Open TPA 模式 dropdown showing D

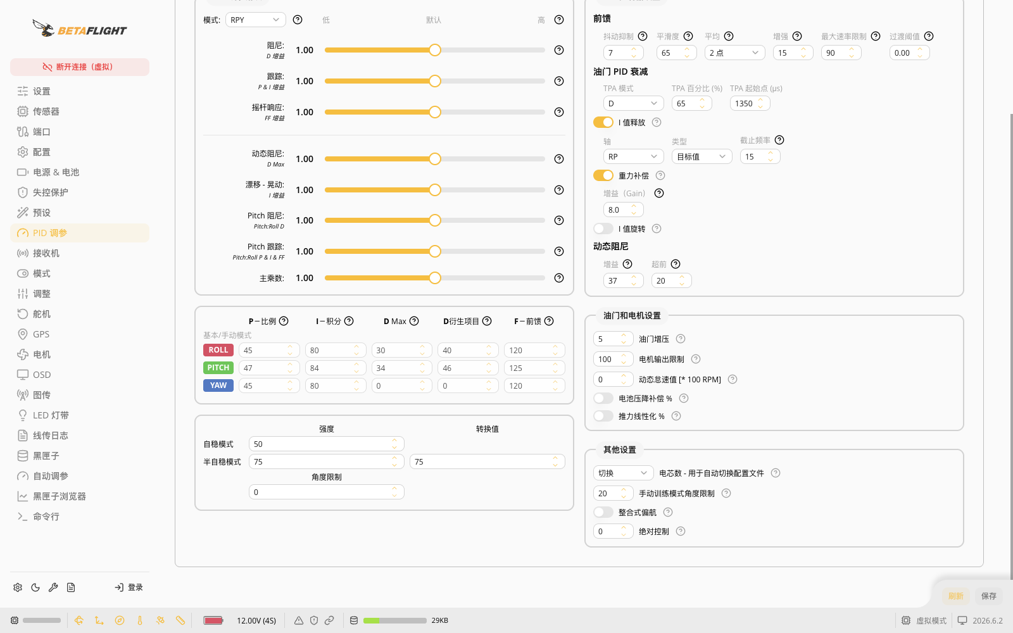(634, 103)
